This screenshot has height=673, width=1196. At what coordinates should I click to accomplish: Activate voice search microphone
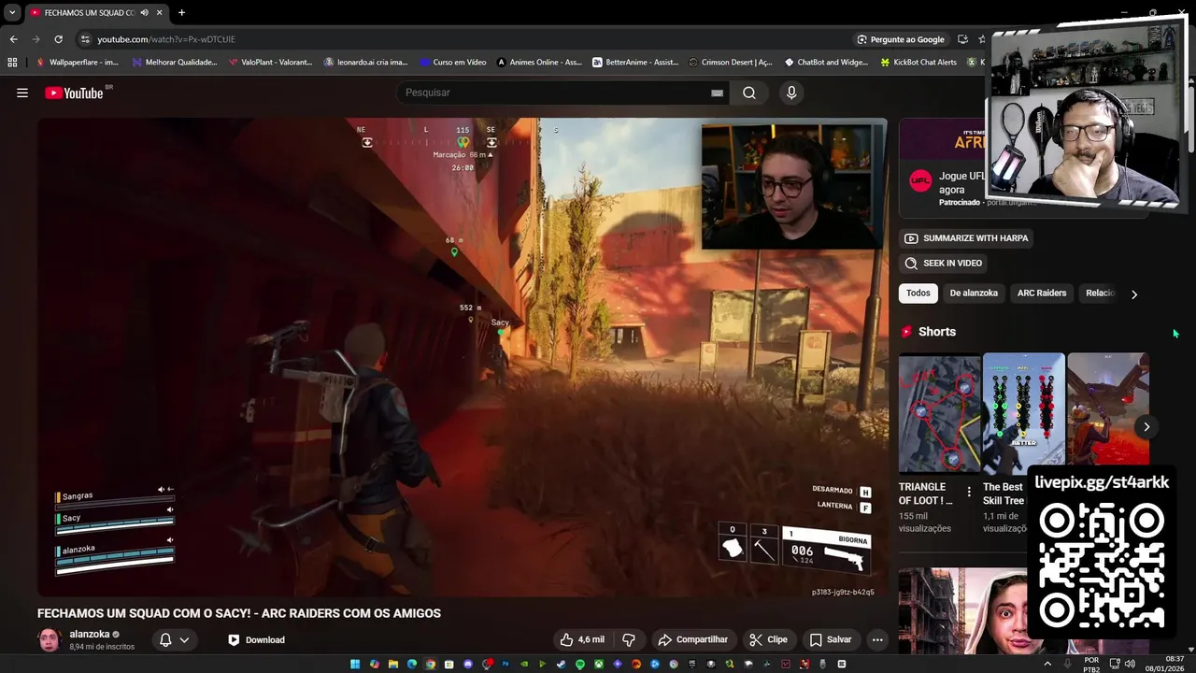(x=791, y=93)
